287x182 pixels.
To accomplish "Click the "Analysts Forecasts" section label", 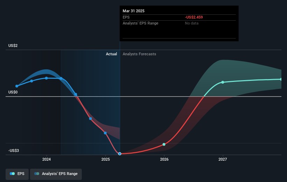I will pos(139,54).
